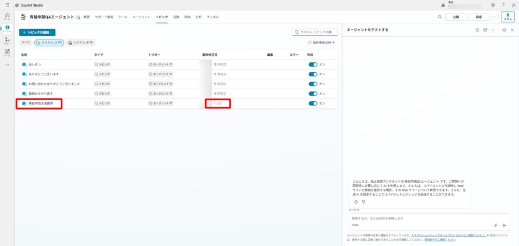Viewport: 519px width, 246px height.
Task: Click the attach file paperclip icon
Action: coord(496,225)
